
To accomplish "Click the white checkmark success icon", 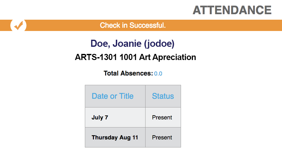I will pyautogui.click(x=18, y=25).
